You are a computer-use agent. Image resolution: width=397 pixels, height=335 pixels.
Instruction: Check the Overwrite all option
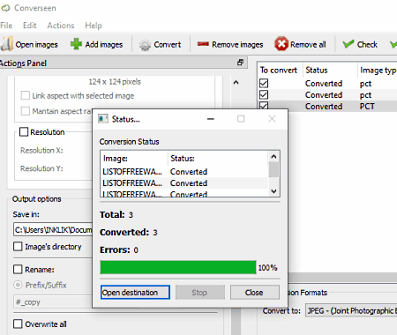tap(18, 324)
